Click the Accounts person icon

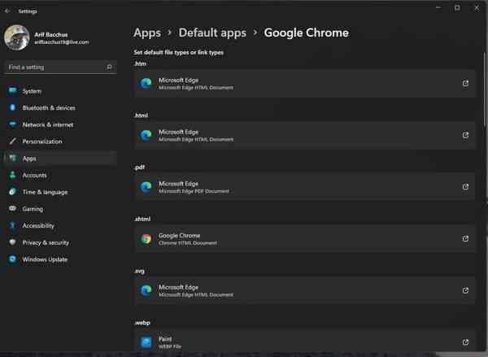coord(12,175)
